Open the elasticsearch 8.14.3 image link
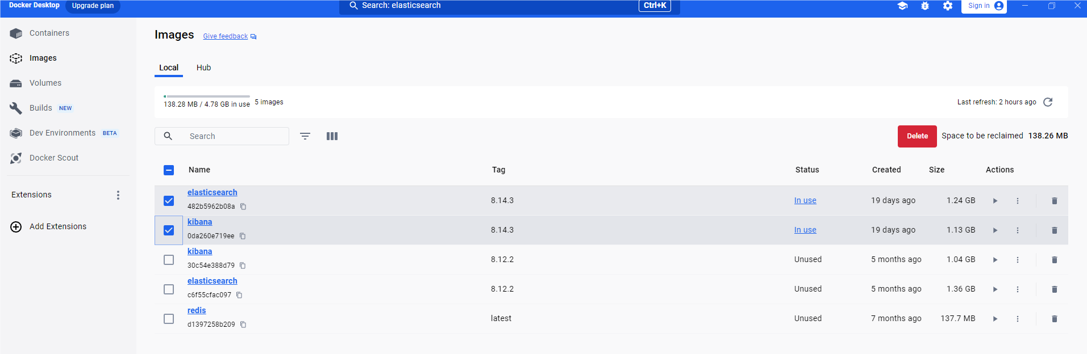Screen dimensions: 1087x354 pyautogui.click(x=213, y=192)
